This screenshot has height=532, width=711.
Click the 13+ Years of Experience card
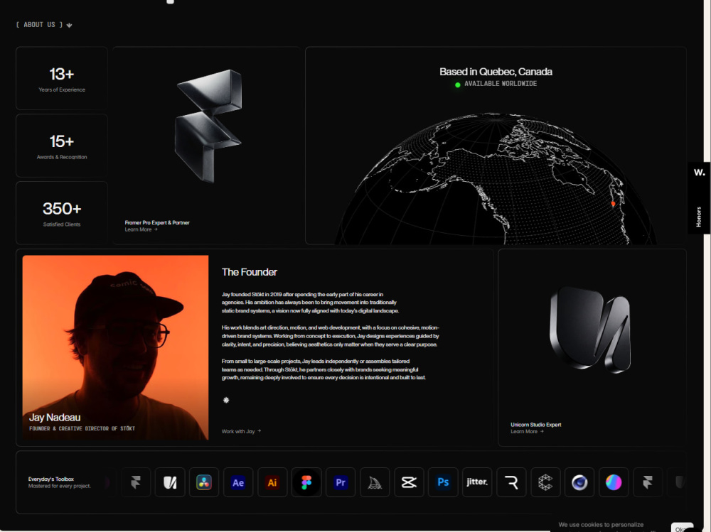coord(62,78)
